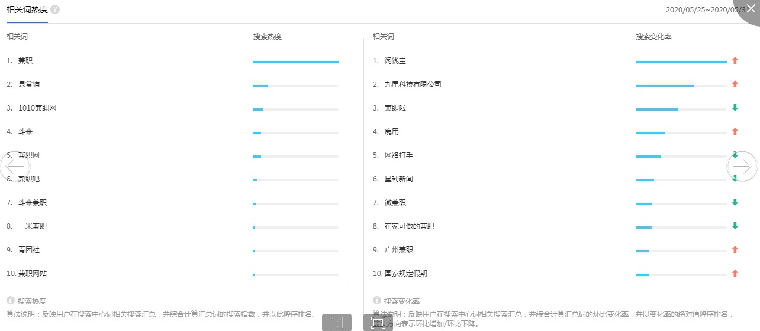
Task: Select related word 一米兼职
Action: pyautogui.click(x=33, y=226)
